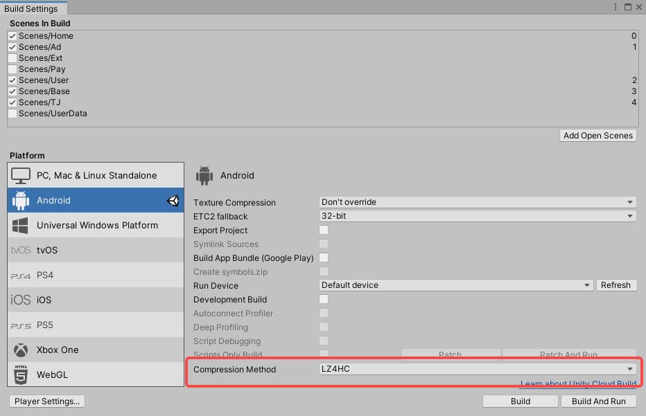Click the Scenes/TJ scene name

(40, 102)
